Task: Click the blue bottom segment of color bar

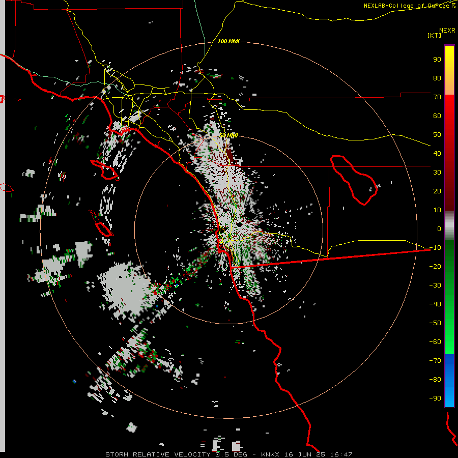Action: pyautogui.click(x=449, y=380)
